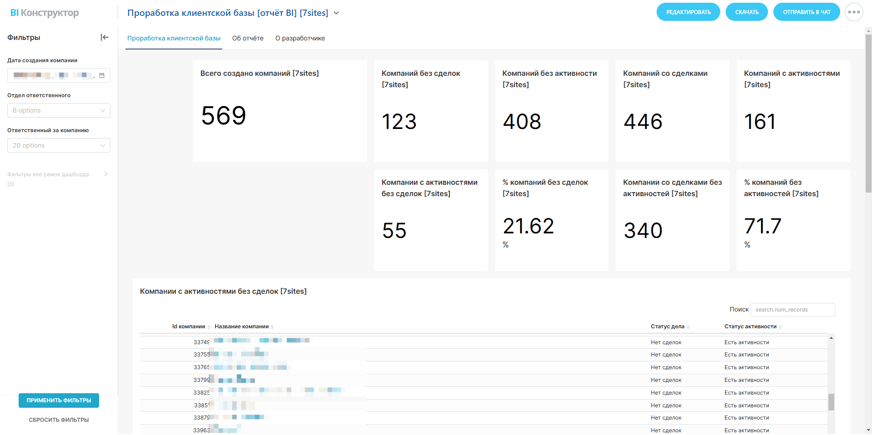Click the Скачать button
The image size is (872, 435).
747,12
